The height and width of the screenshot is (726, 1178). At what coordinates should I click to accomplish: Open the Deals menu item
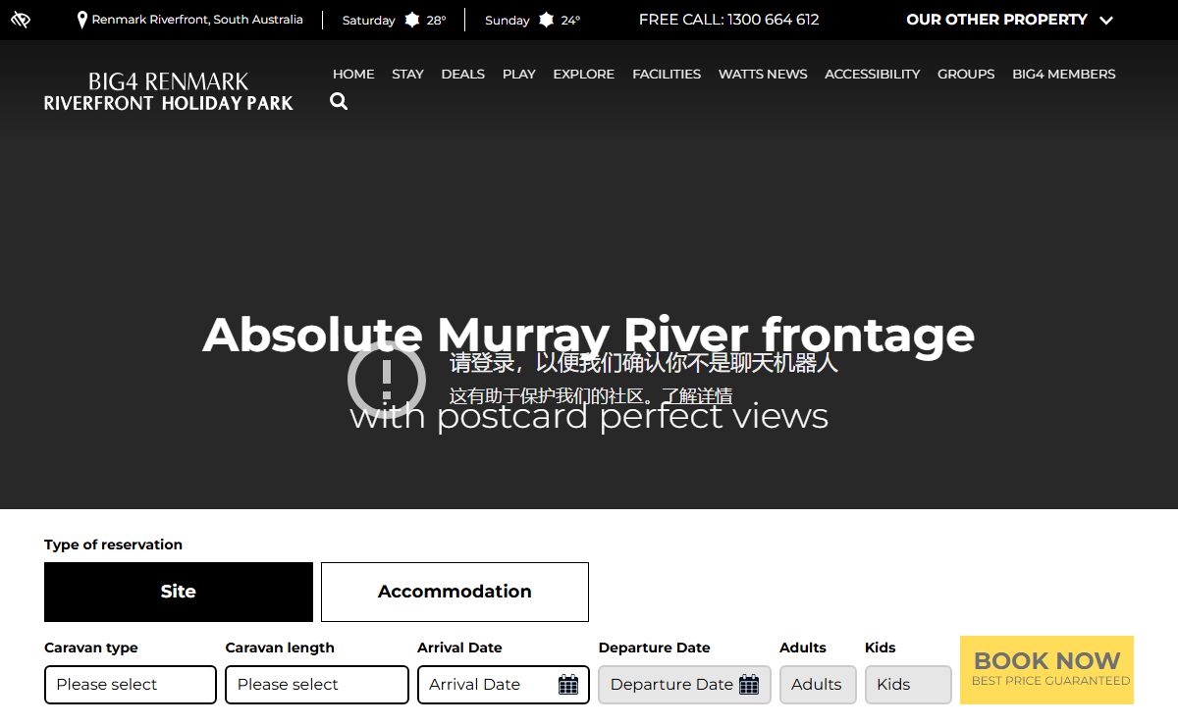(x=463, y=74)
